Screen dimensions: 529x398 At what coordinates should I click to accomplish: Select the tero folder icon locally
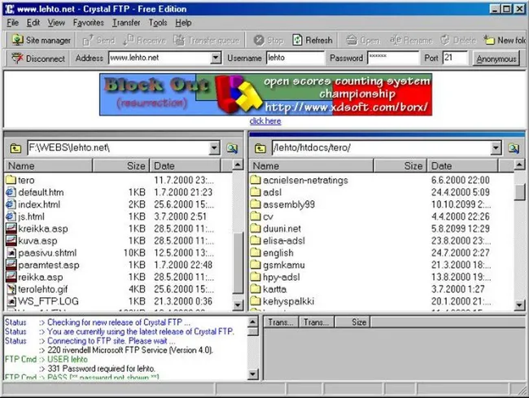[x=11, y=179]
